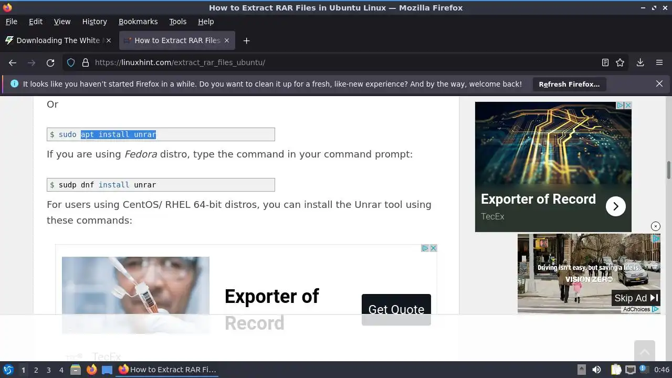Switch to 'Downloading The White' tab

click(59, 40)
